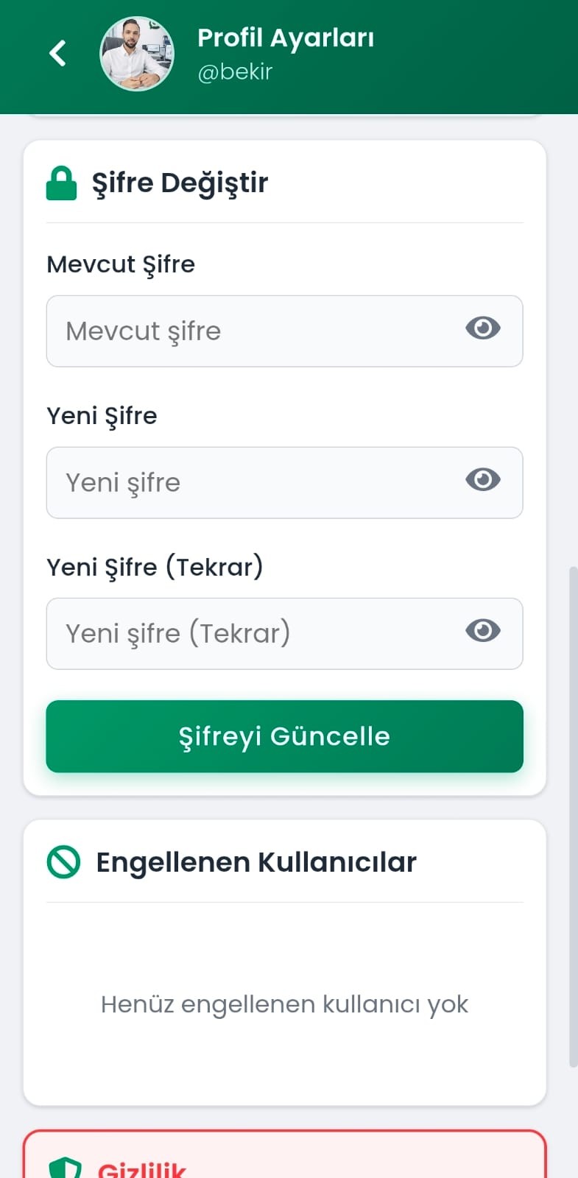Image resolution: width=578 pixels, height=1178 pixels.
Task: Click the Engellenen Kullanıcılar section heading
Action: coord(256,862)
